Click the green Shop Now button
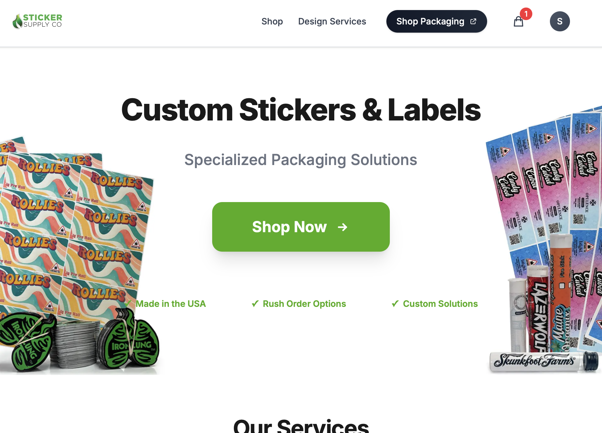The width and height of the screenshot is (602, 433). pos(301,227)
